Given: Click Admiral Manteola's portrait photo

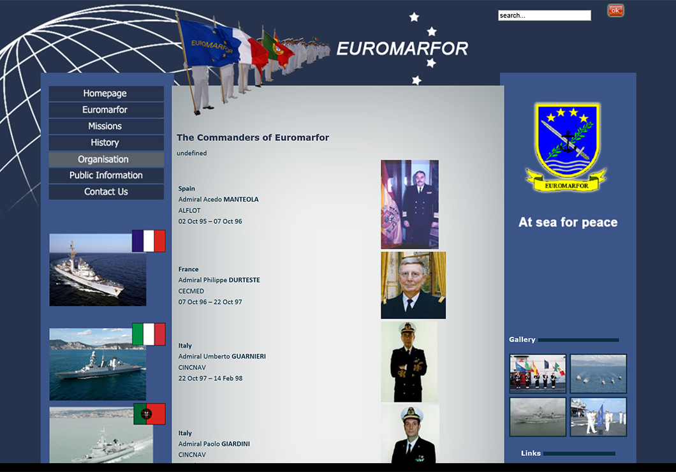Looking at the screenshot, I should [409, 204].
